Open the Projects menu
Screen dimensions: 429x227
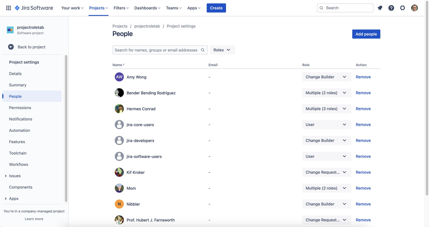point(98,8)
